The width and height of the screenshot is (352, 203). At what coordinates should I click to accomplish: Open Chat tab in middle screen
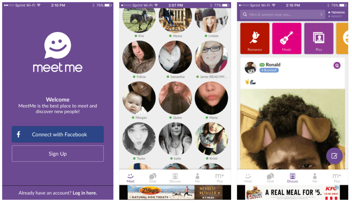tap(153, 178)
